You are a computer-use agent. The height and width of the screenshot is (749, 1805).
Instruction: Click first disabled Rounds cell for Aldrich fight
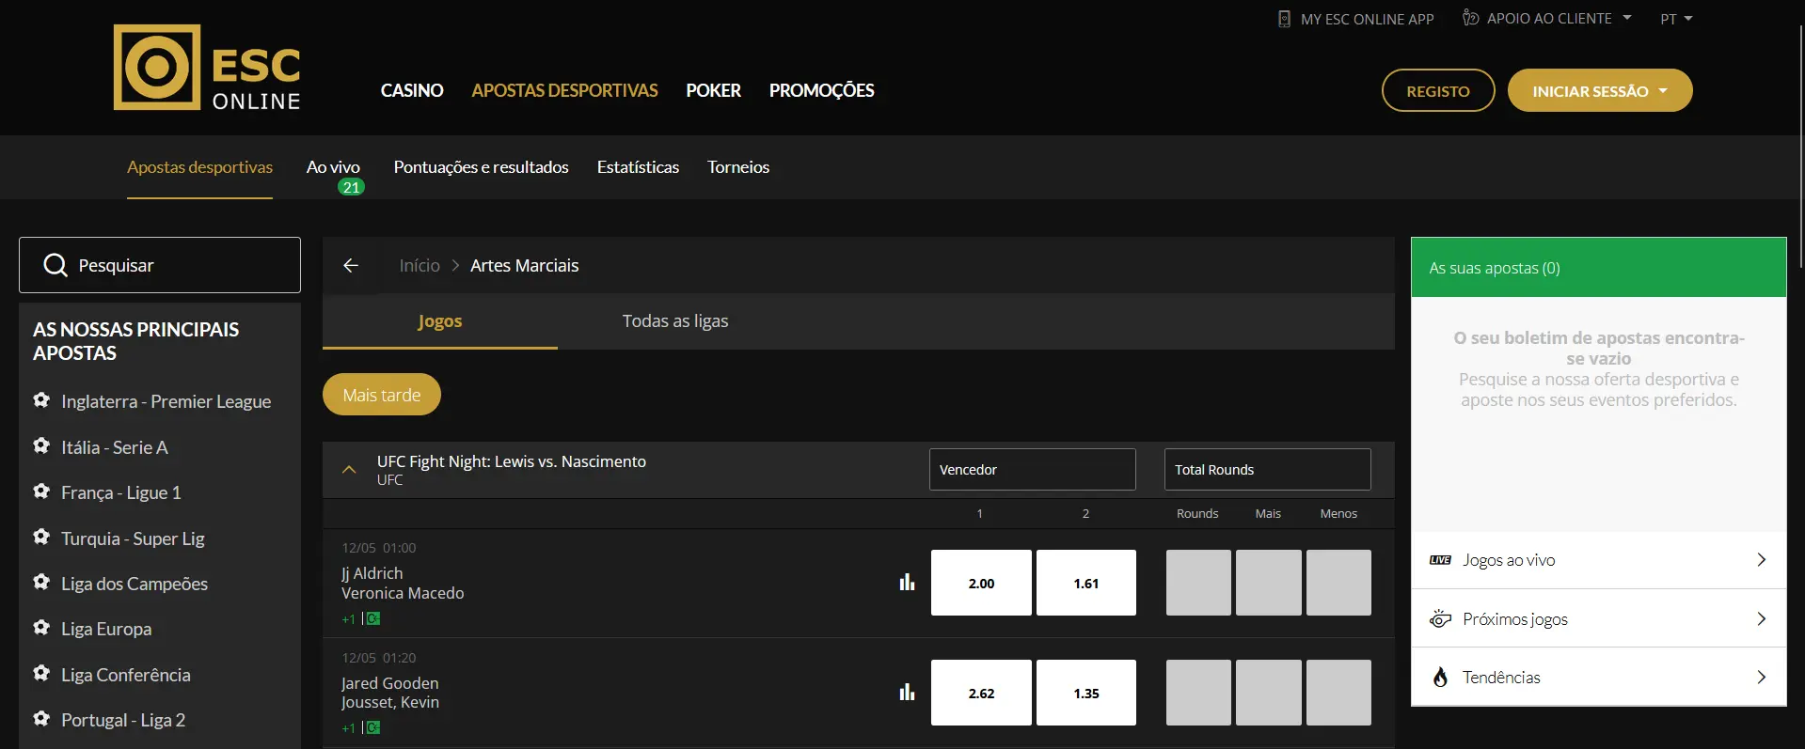point(1198,583)
